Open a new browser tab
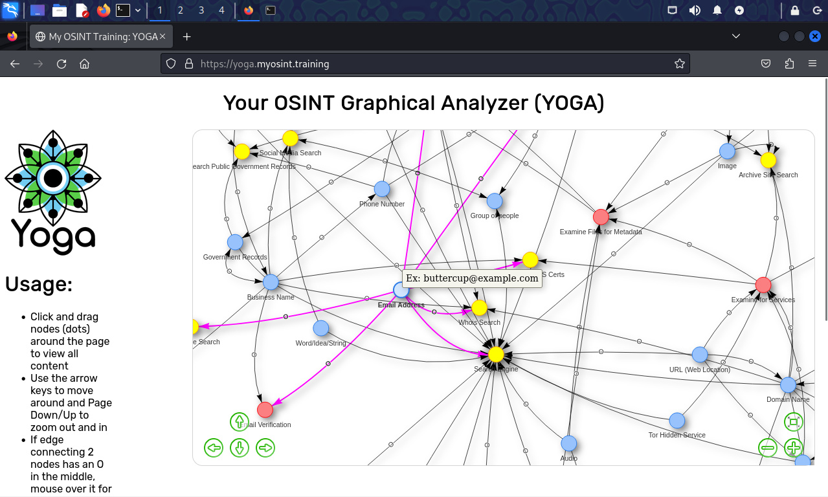 (187, 37)
